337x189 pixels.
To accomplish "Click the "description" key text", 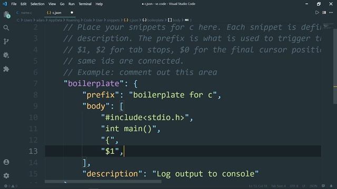I will tap(112, 174).
